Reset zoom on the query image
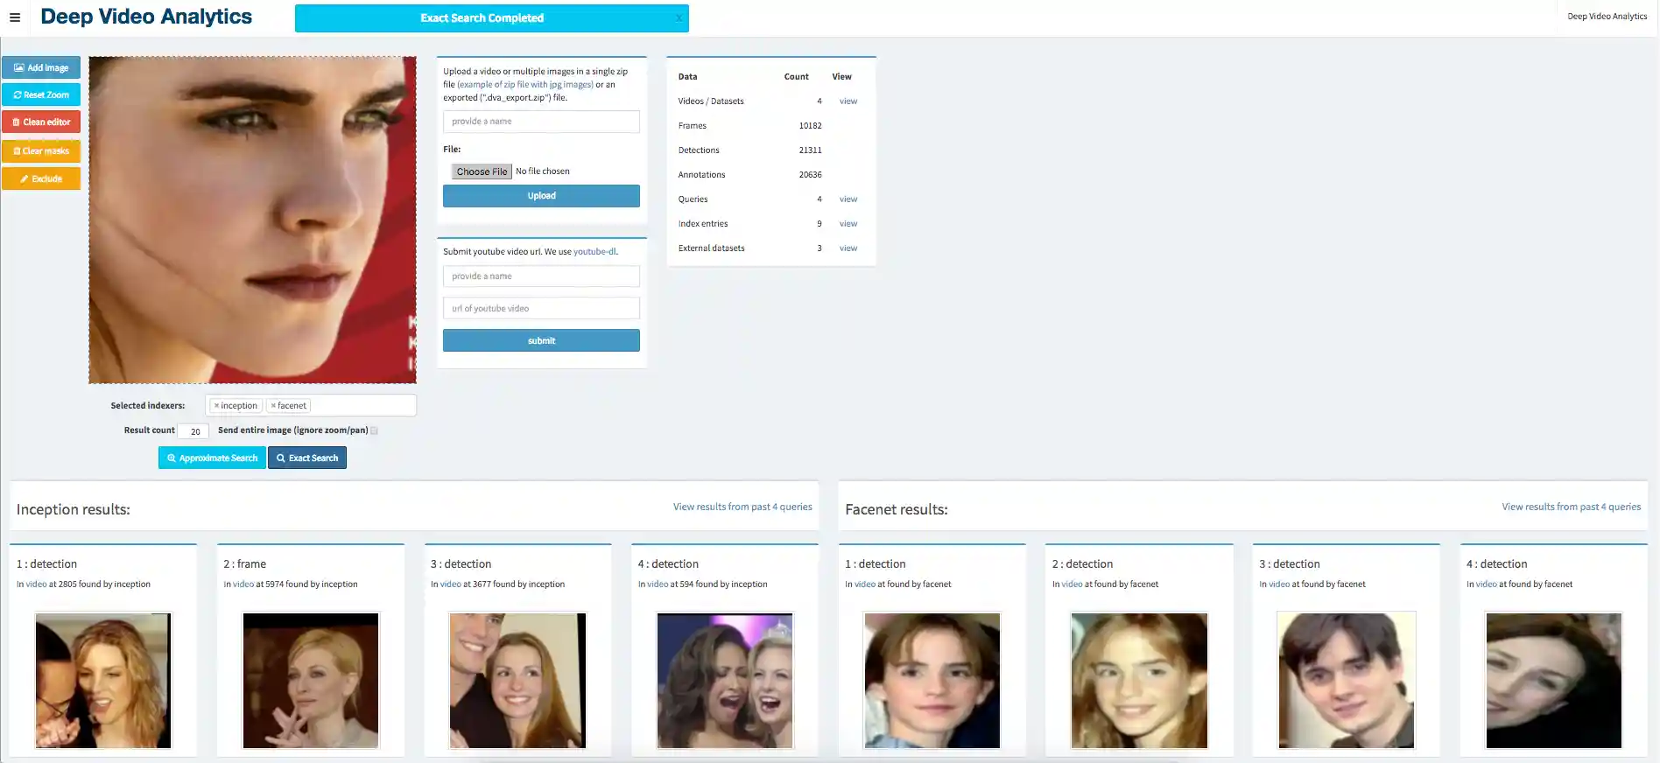This screenshot has height=763, width=1660. [x=41, y=94]
